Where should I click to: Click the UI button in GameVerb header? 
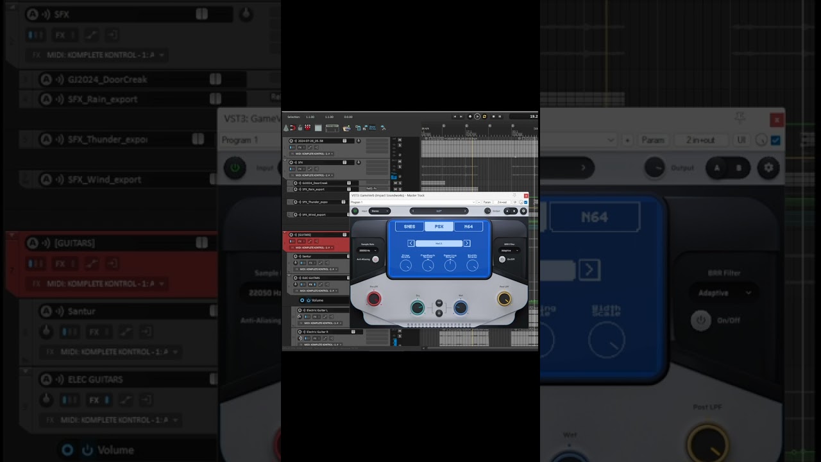[x=514, y=202]
